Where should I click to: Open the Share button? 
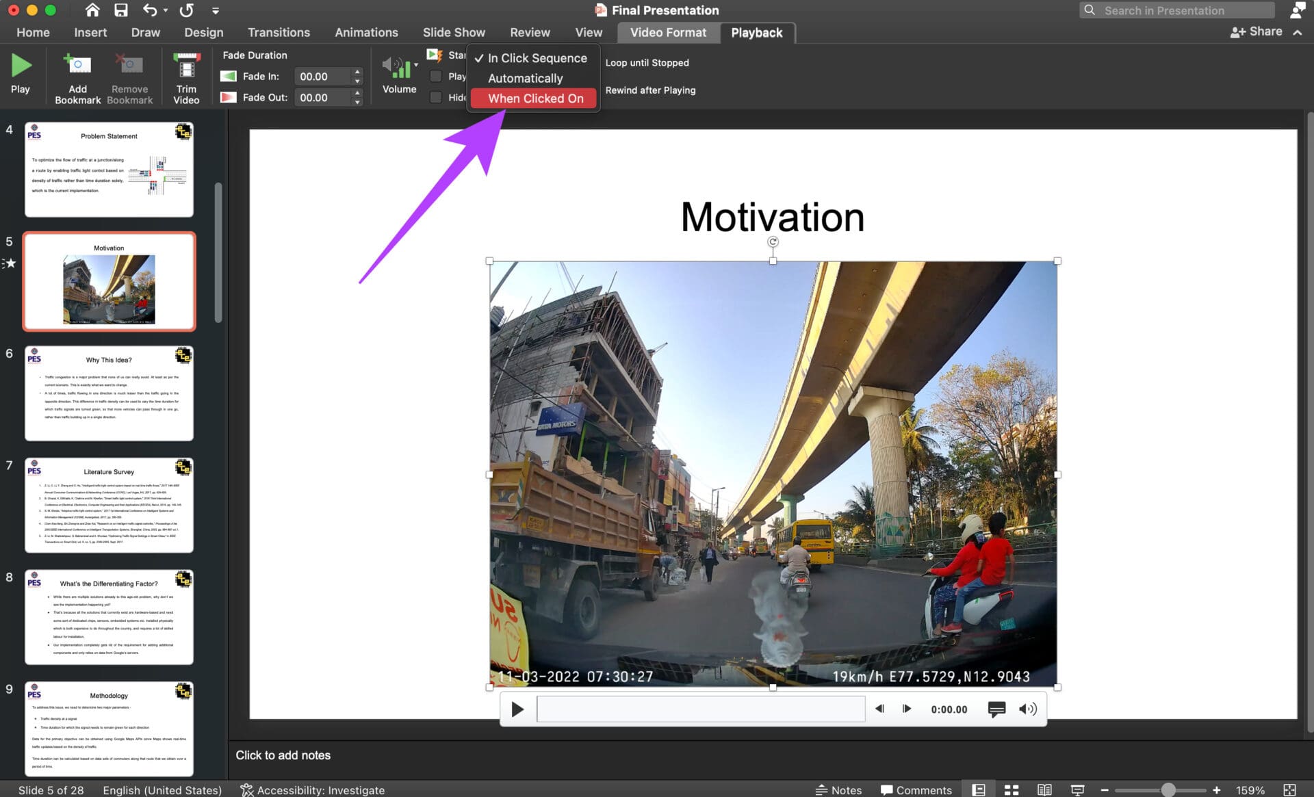(1257, 31)
